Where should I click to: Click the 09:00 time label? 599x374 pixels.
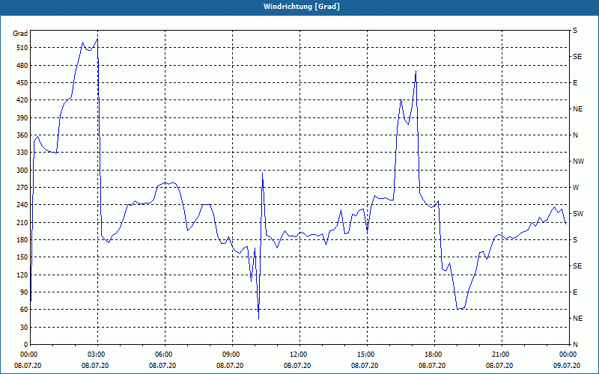click(x=233, y=355)
